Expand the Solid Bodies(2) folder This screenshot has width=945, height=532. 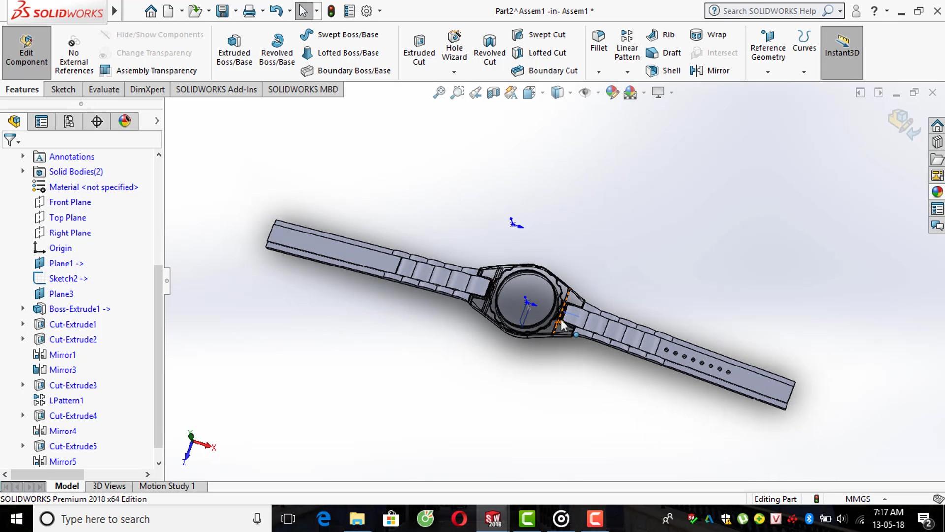(x=23, y=171)
